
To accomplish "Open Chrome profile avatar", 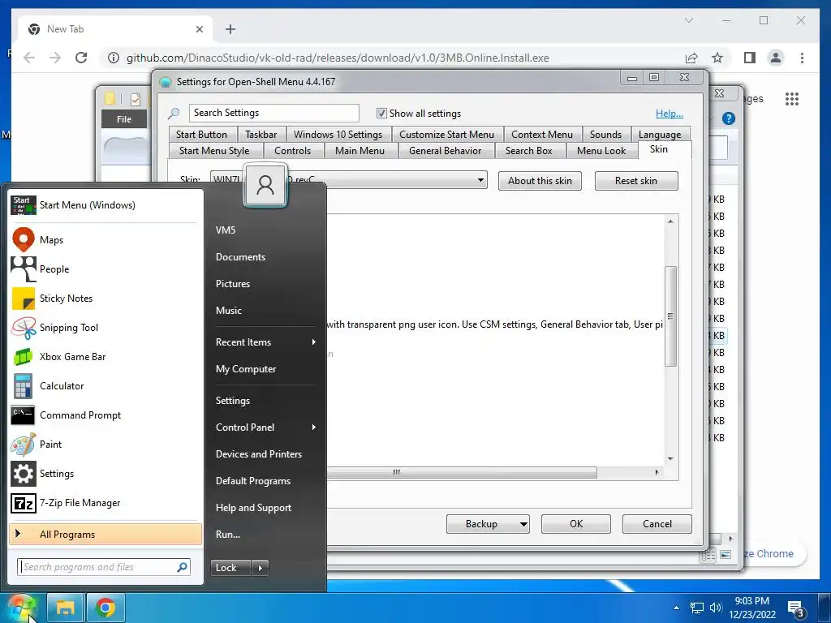I will tap(775, 58).
